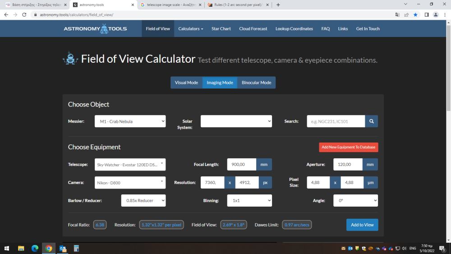
Task: Go to Star Chart in navigation bar
Action: [x=221, y=29]
